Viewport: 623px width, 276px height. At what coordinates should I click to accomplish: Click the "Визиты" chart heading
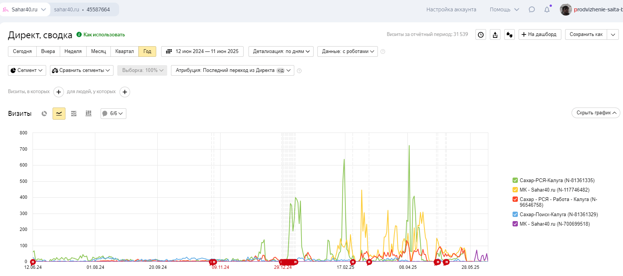[x=20, y=114]
